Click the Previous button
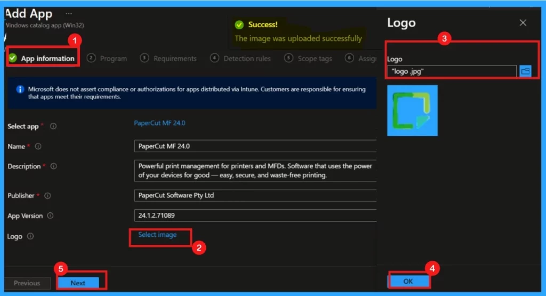This screenshot has width=546, height=296. (27, 283)
